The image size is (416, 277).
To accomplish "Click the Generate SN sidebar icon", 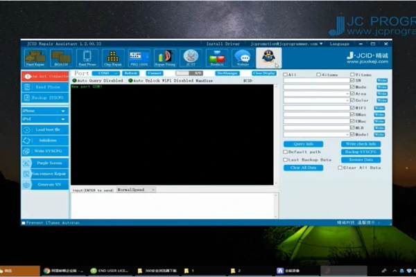I will click(x=26, y=185).
